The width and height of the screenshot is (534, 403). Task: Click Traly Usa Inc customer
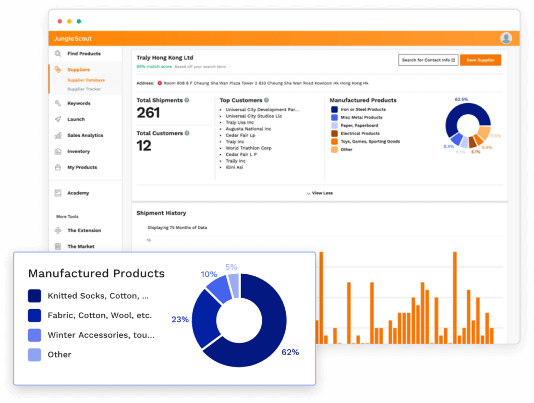pos(239,122)
